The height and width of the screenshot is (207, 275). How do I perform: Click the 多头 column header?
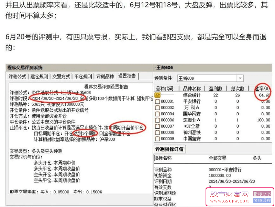click(257, 158)
